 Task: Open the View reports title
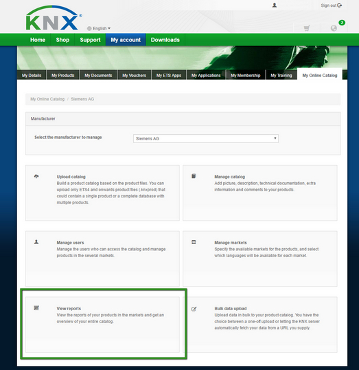pyautogui.click(x=69, y=308)
